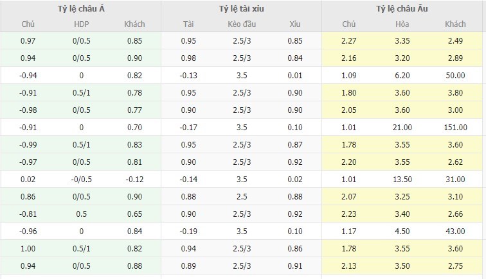
Task: Select the 50.00 odds cell
Action: click(x=455, y=76)
